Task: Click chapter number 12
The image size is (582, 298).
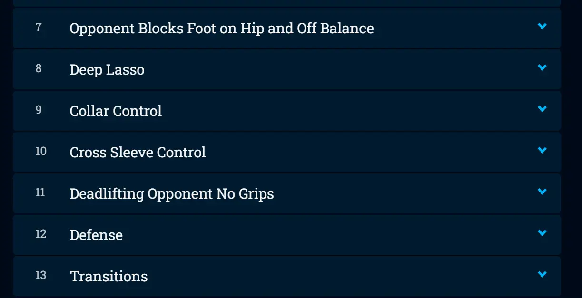Action: [41, 234]
